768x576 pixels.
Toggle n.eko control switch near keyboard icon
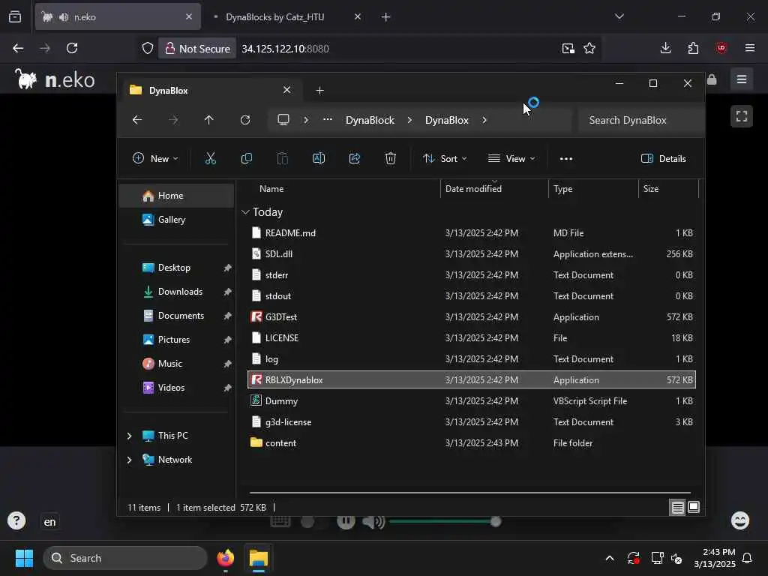[314, 522]
